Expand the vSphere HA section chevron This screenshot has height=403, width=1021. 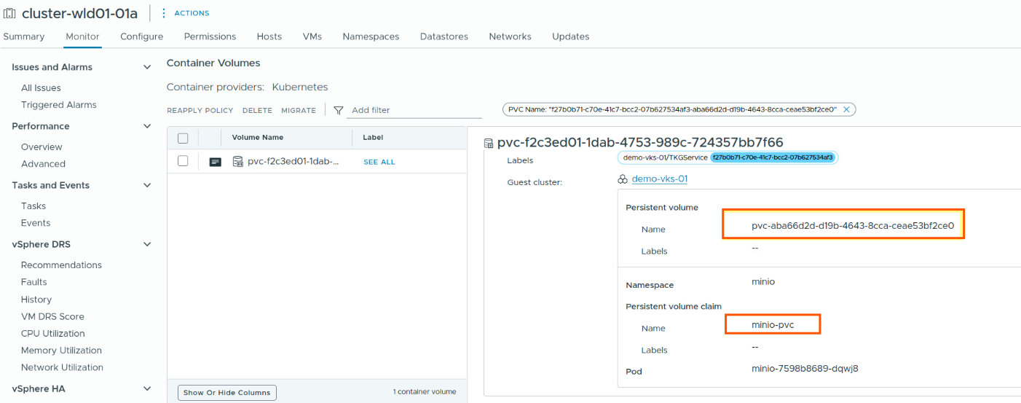tap(147, 389)
